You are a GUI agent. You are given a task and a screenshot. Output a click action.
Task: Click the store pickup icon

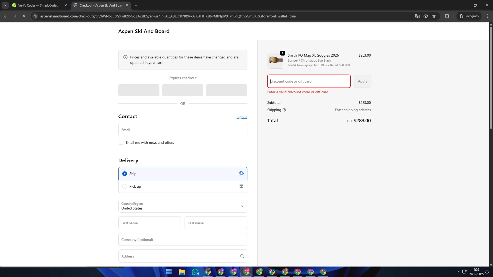pos(241,186)
